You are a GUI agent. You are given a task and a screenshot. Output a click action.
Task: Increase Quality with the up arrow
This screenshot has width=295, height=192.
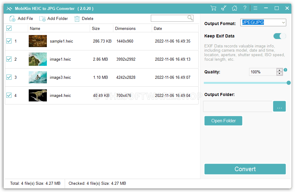(280, 70)
